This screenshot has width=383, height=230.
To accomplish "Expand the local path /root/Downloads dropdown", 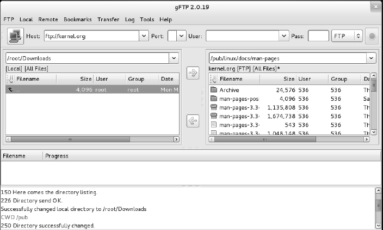I will pyautogui.click(x=174, y=58).
